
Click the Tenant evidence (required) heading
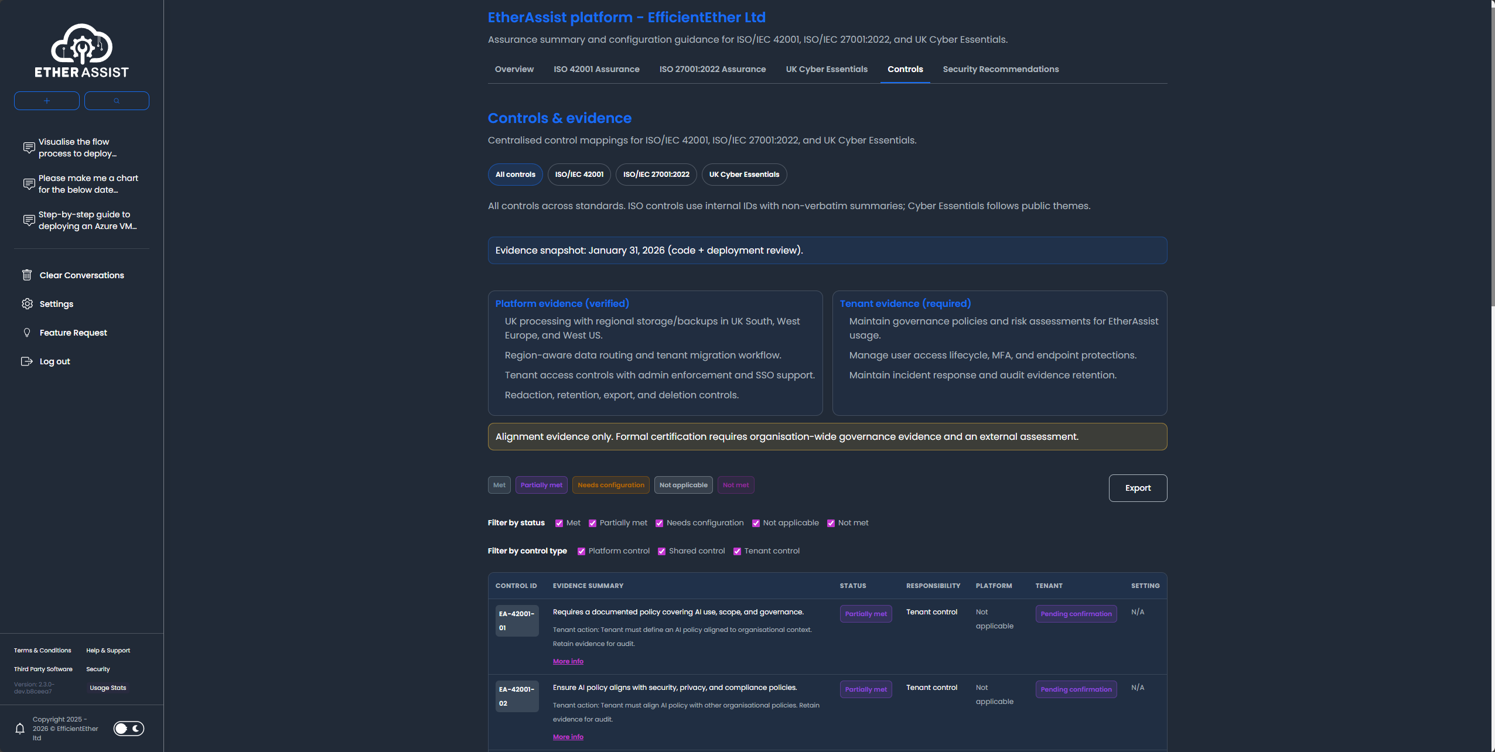click(x=905, y=303)
